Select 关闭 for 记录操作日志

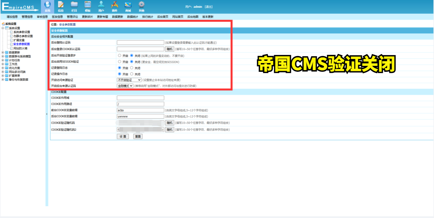[x=132, y=74]
